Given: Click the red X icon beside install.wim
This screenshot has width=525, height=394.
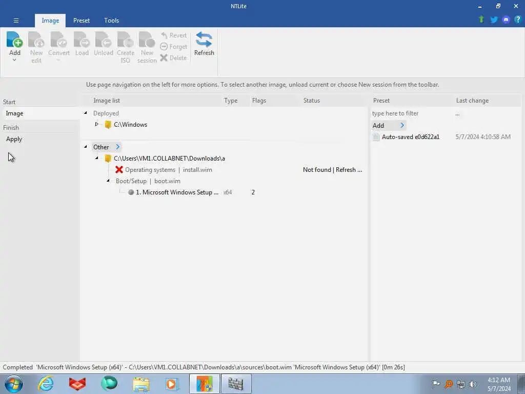Looking at the screenshot, I should 119,169.
